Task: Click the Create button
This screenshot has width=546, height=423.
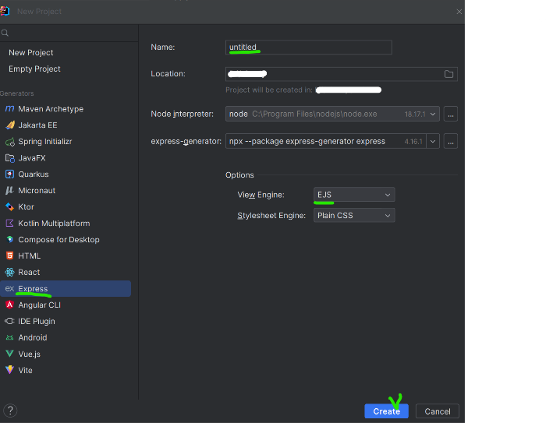Action: click(387, 411)
